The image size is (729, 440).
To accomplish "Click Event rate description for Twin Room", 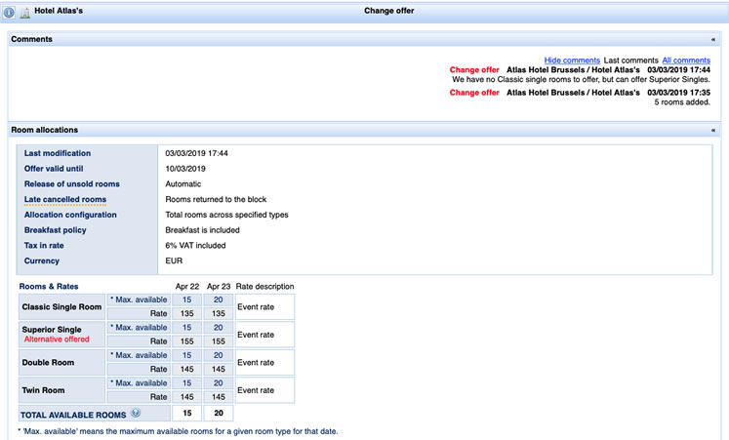I will pos(256,391).
